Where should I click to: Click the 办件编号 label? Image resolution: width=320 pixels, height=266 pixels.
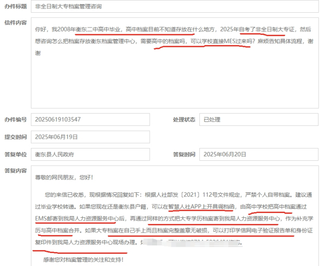click(16, 119)
